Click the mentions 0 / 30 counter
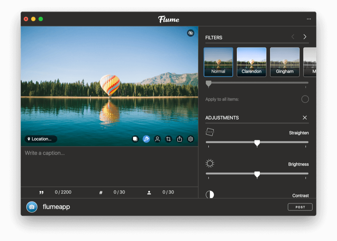 point(168,192)
